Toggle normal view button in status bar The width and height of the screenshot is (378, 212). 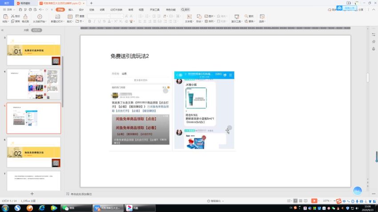pos(295,201)
